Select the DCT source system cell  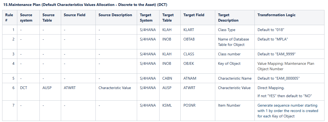click(x=24, y=88)
